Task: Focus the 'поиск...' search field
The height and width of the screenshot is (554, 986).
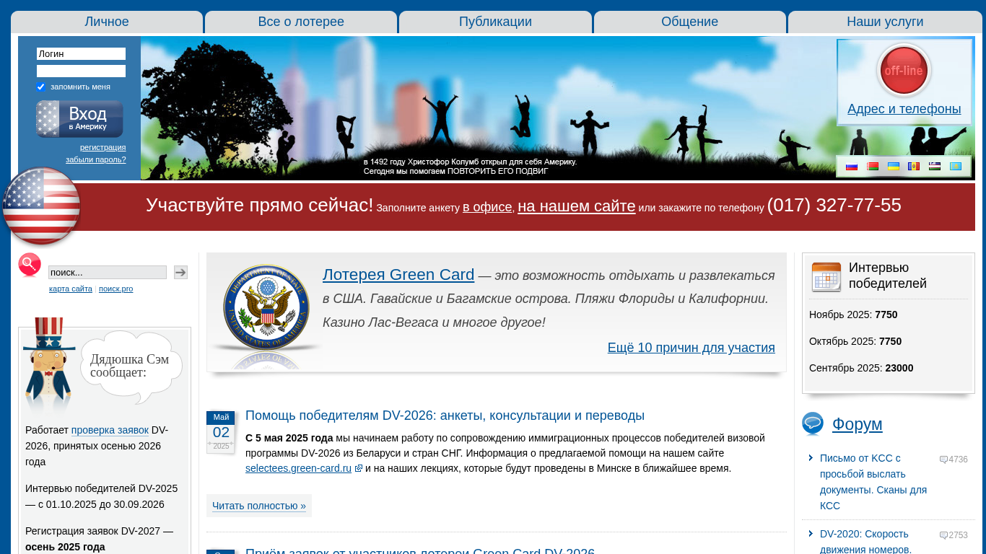Action: point(108,272)
